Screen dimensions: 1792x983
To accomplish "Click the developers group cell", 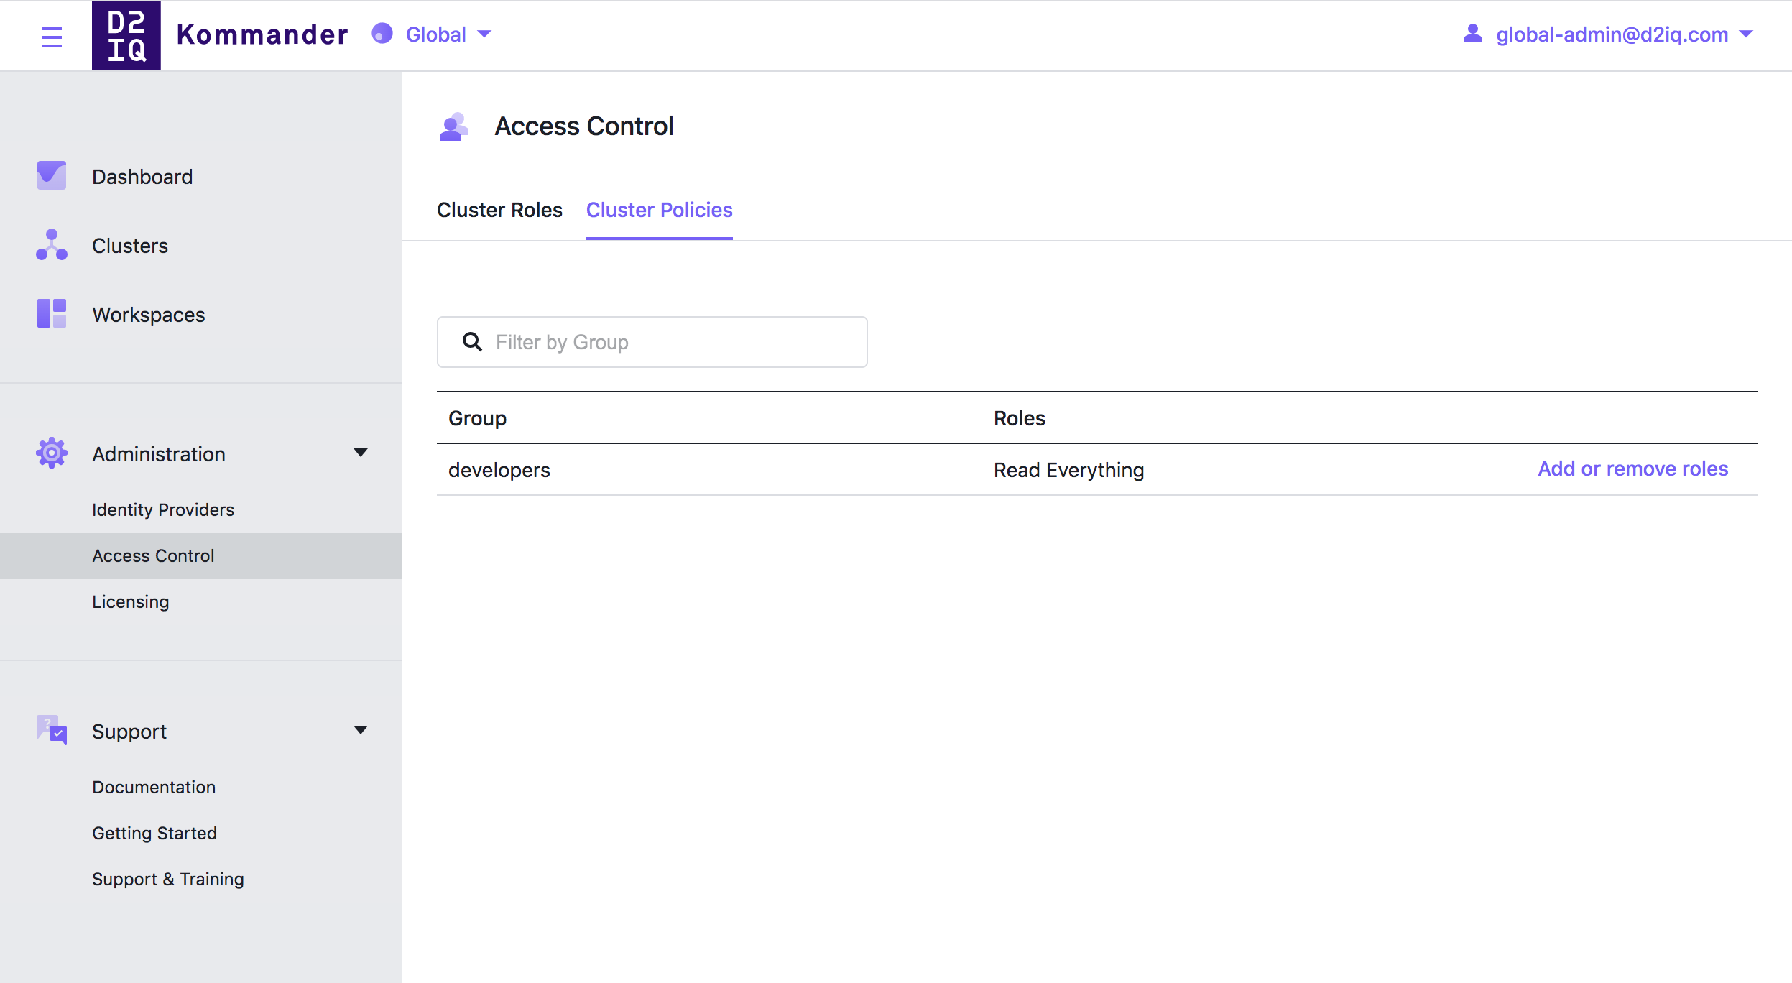I will (499, 470).
